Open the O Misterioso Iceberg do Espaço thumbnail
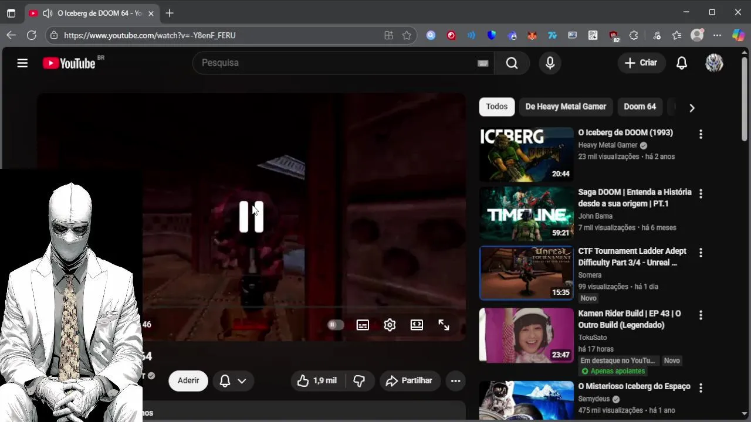The height and width of the screenshot is (422, 751). (x=526, y=400)
